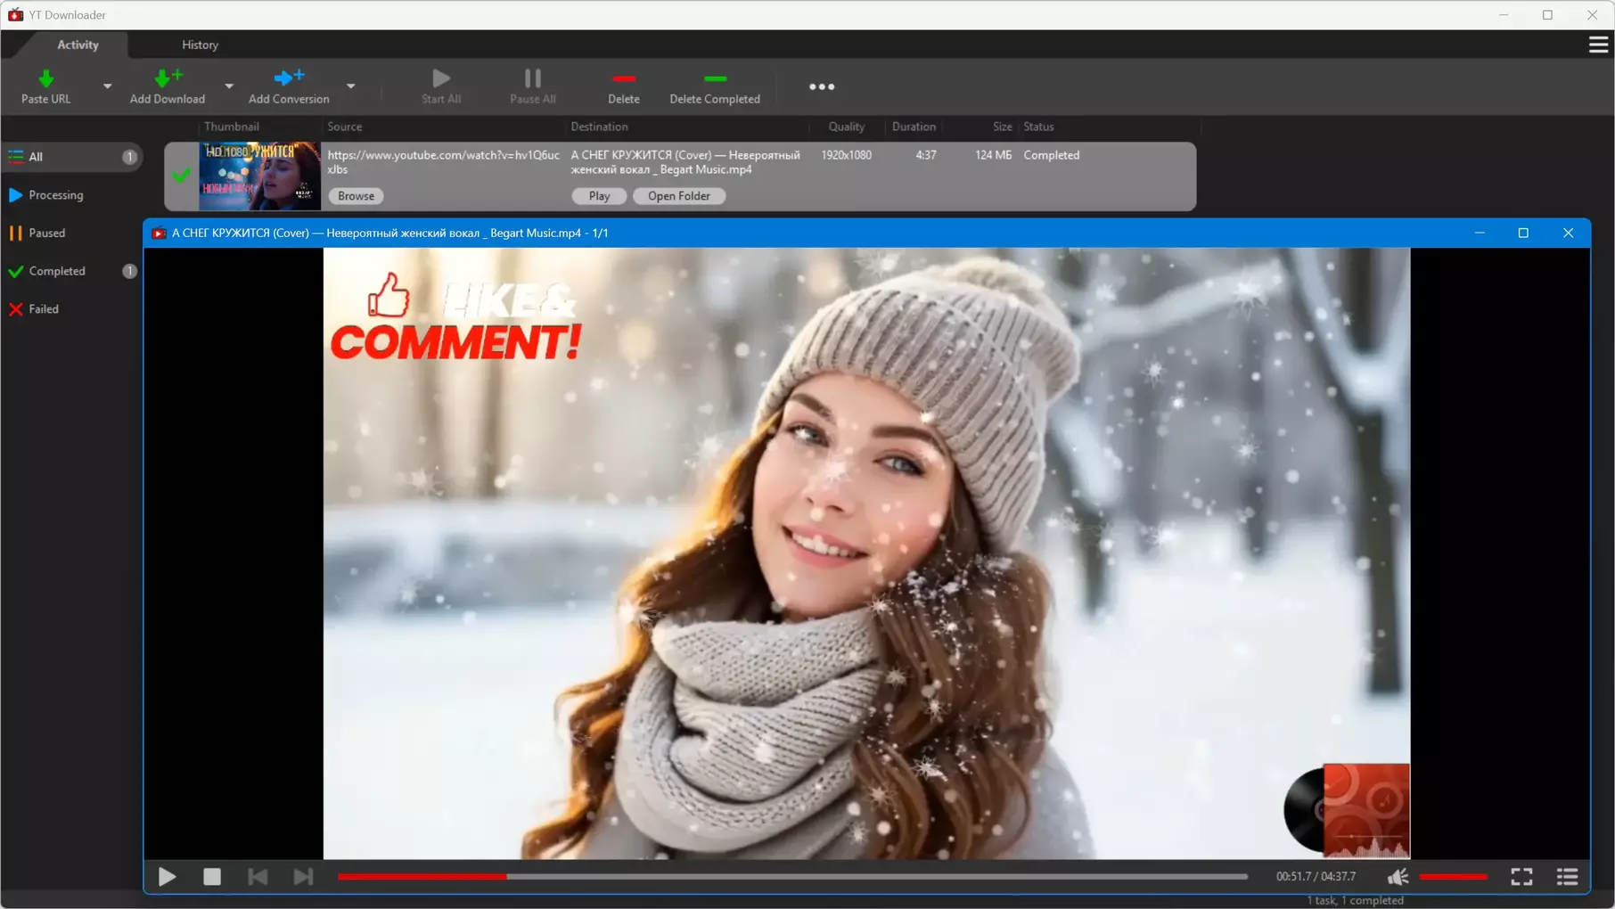Switch to the Activity tab
The image size is (1615, 909).
tap(78, 45)
